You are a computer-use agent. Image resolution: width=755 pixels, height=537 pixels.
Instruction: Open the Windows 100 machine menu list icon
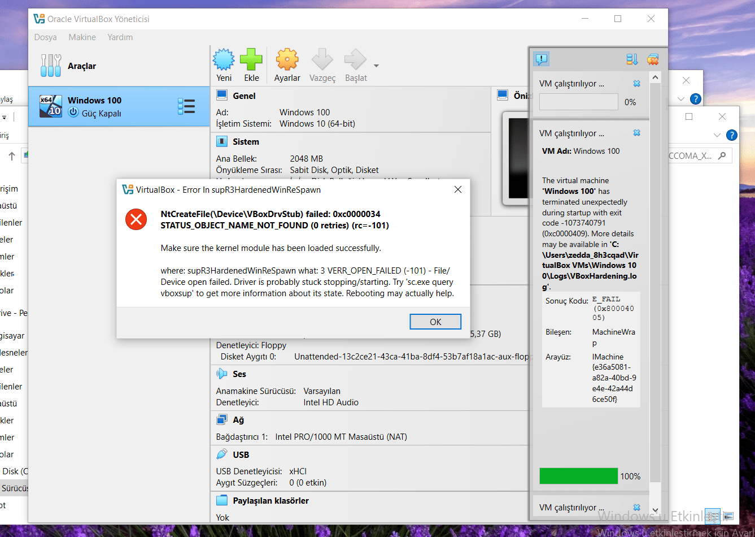click(186, 106)
